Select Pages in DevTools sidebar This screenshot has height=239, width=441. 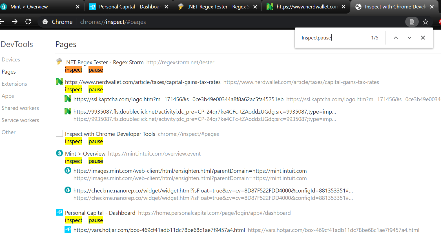[x=9, y=72]
